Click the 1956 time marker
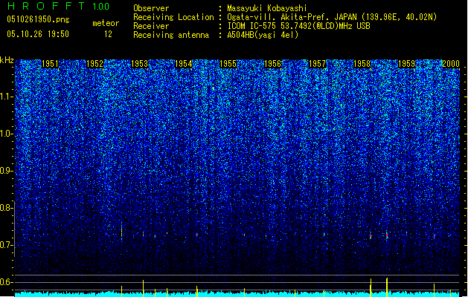This screenshot has height=297, width=468. (272, 64)
